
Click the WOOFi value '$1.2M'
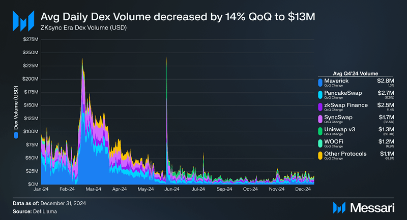point(386,141)
